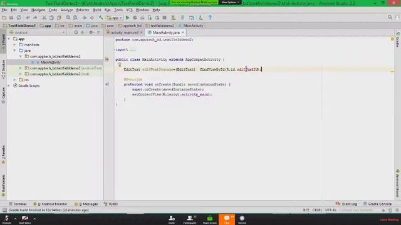
Task: Click the Zoom View Options dropdown
Action: click(x=230, y=2)
